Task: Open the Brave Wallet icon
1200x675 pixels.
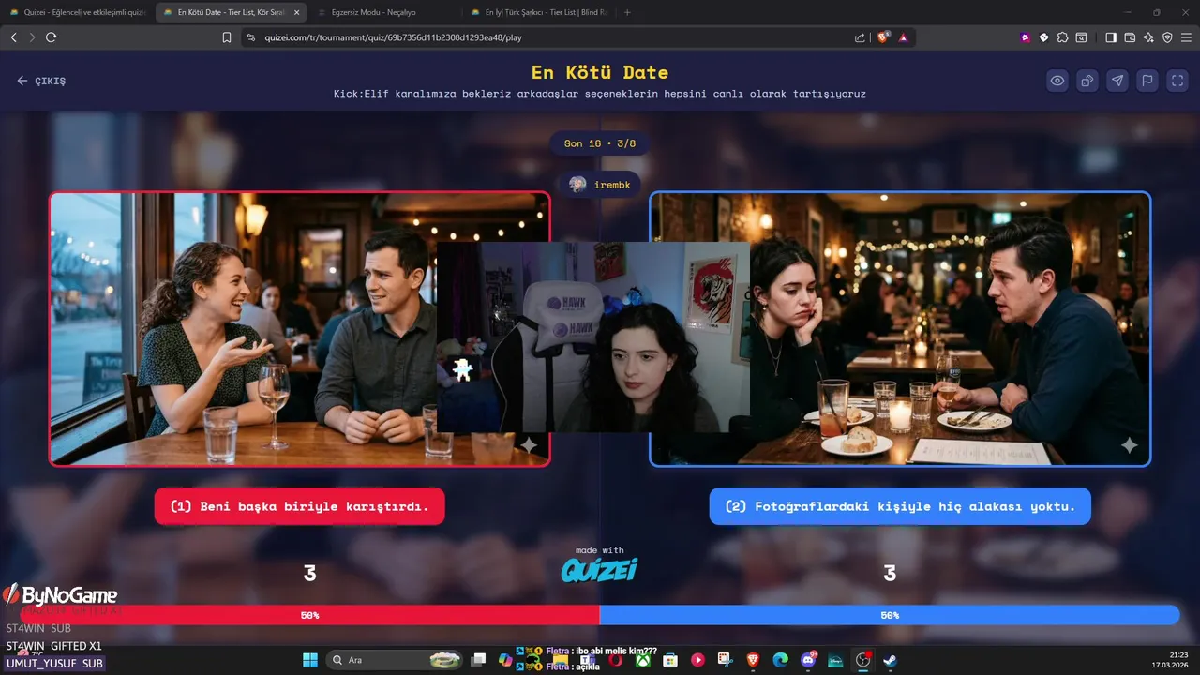Action: click(1130, 37)
